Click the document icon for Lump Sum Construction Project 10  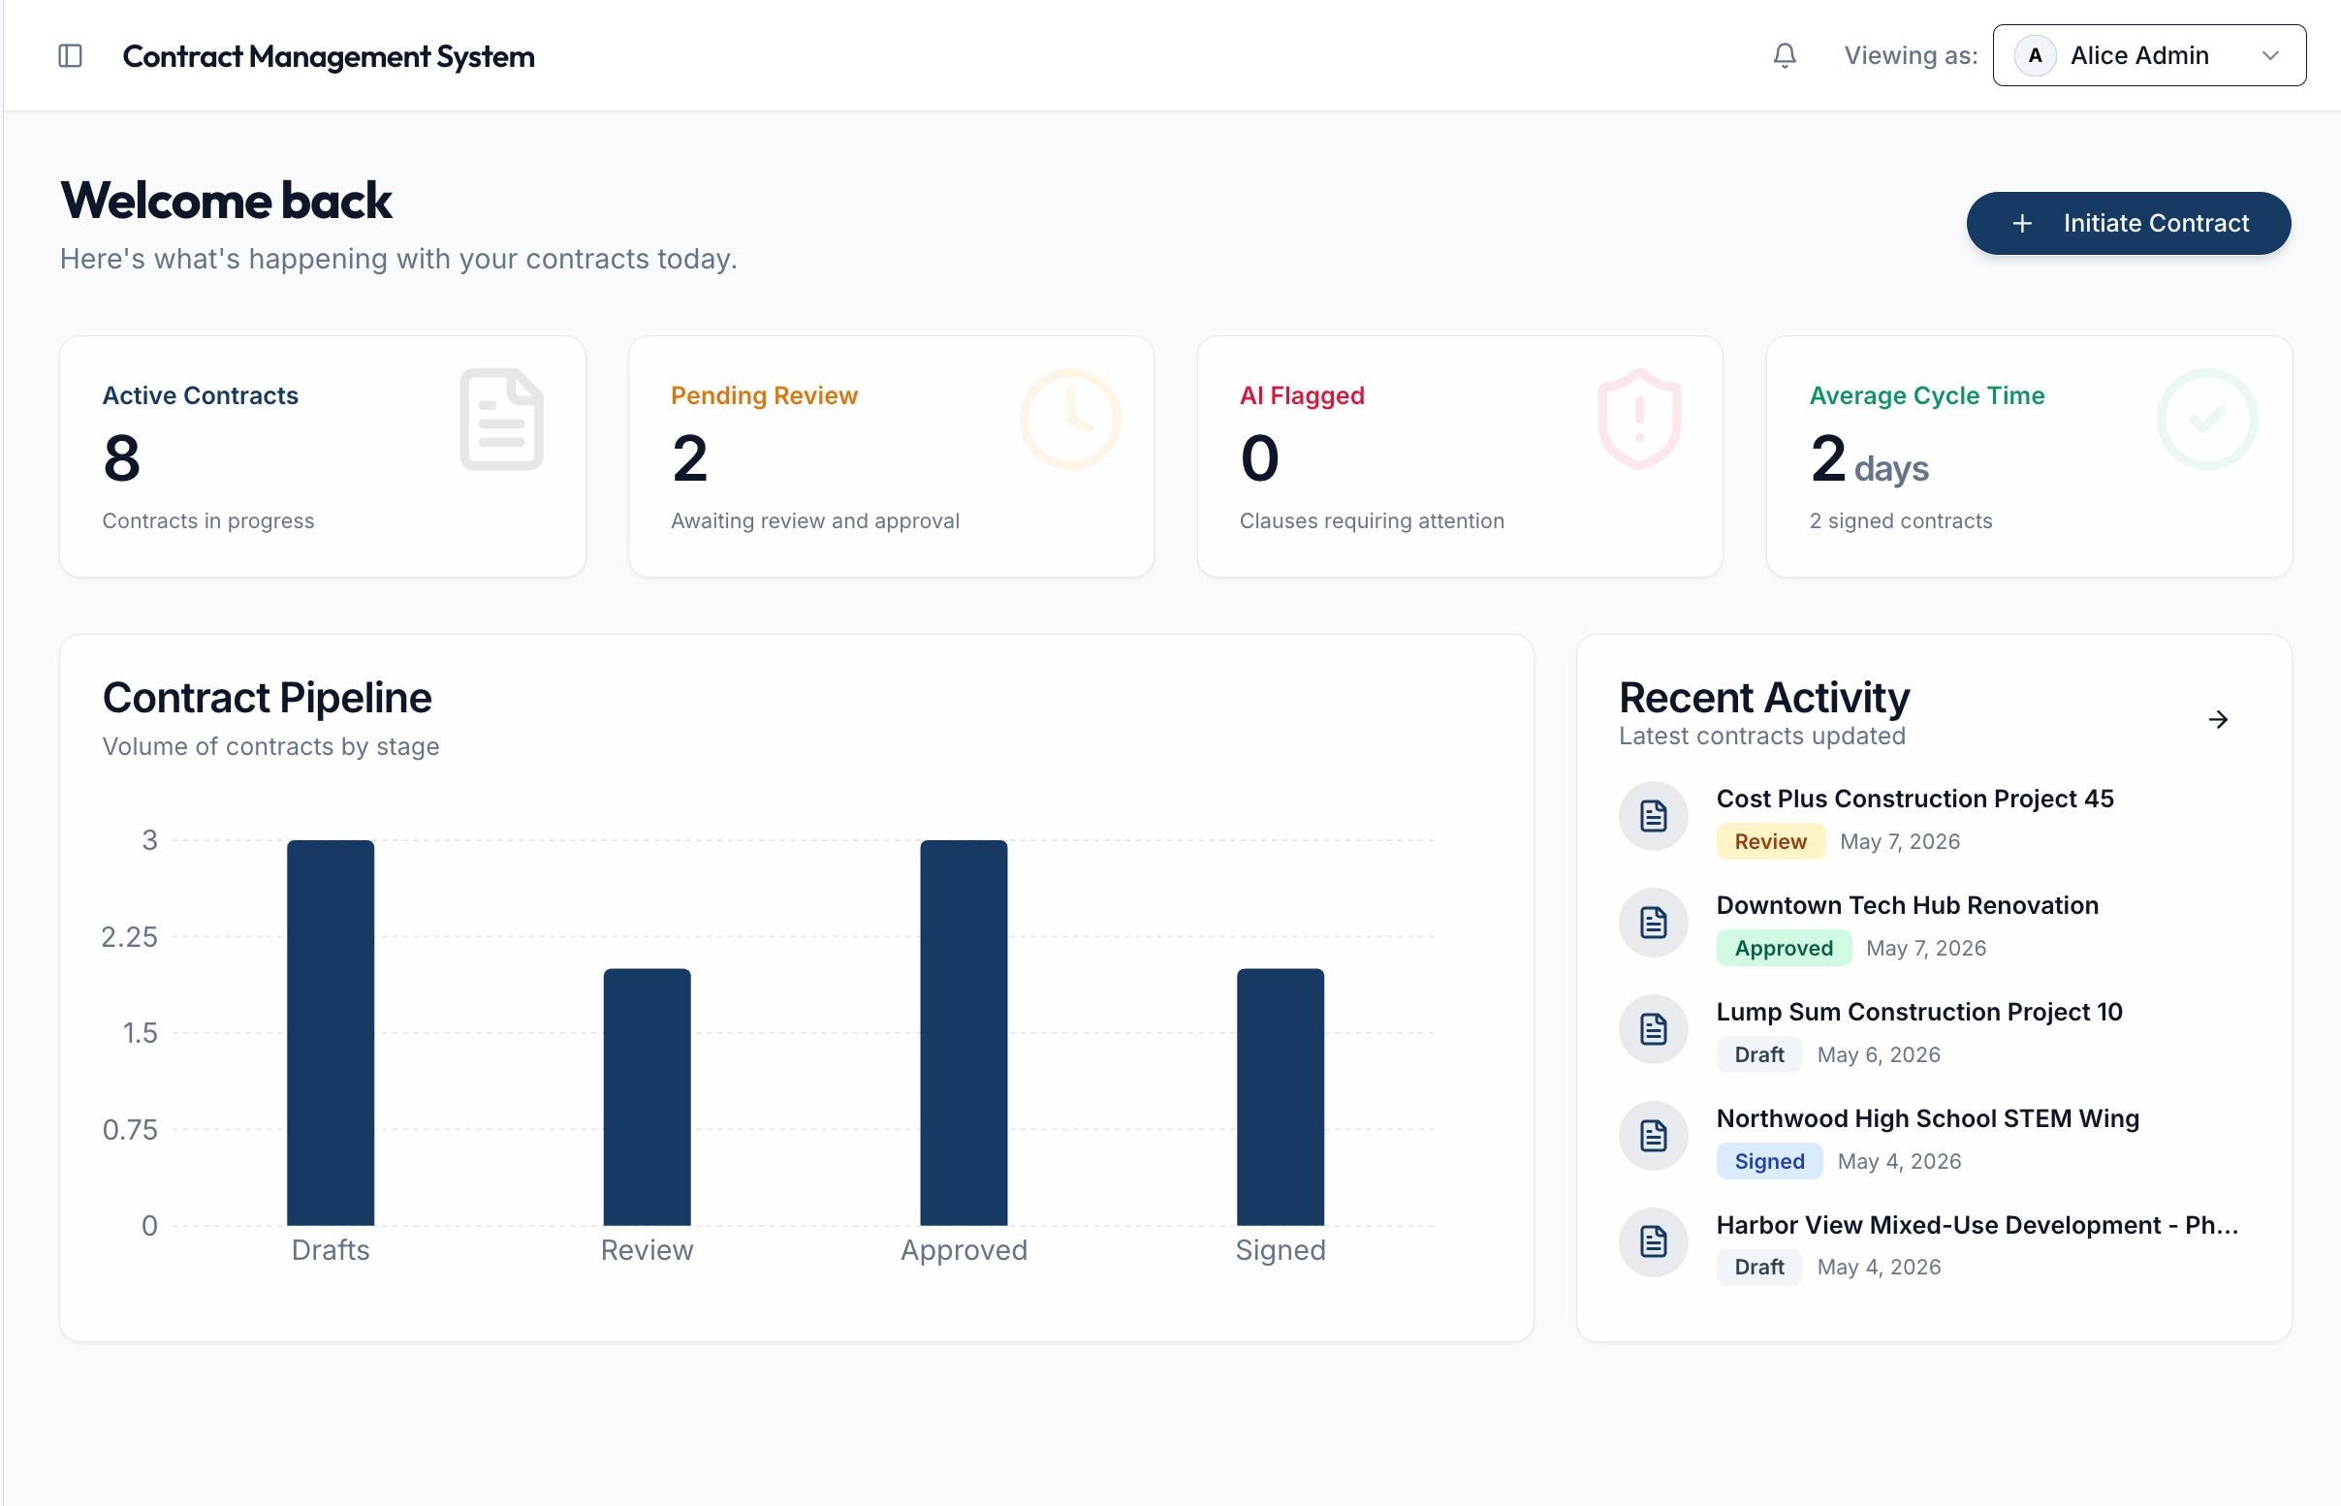(1654, 1029)
